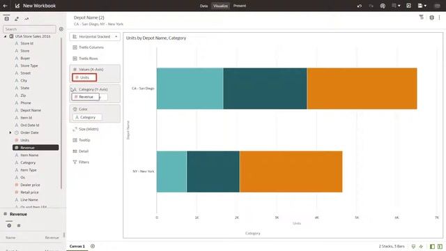This screenshot has width=446, height=251.
Task: Click the Units pill in Values (X-Axis)
Action: 84,77
